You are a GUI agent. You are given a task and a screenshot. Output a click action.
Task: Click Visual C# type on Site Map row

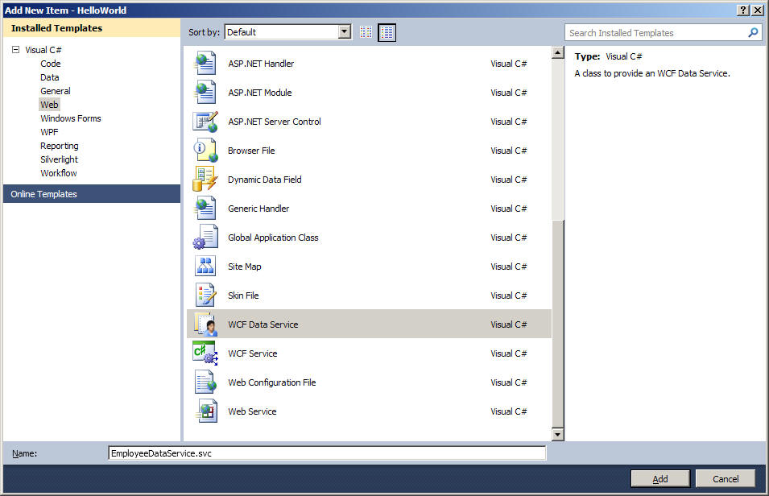509,266
